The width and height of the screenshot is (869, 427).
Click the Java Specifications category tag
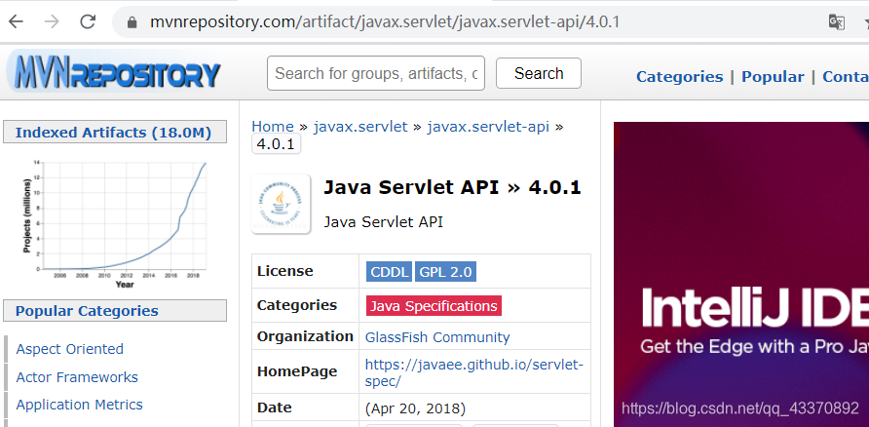click(x=434, y=305)
